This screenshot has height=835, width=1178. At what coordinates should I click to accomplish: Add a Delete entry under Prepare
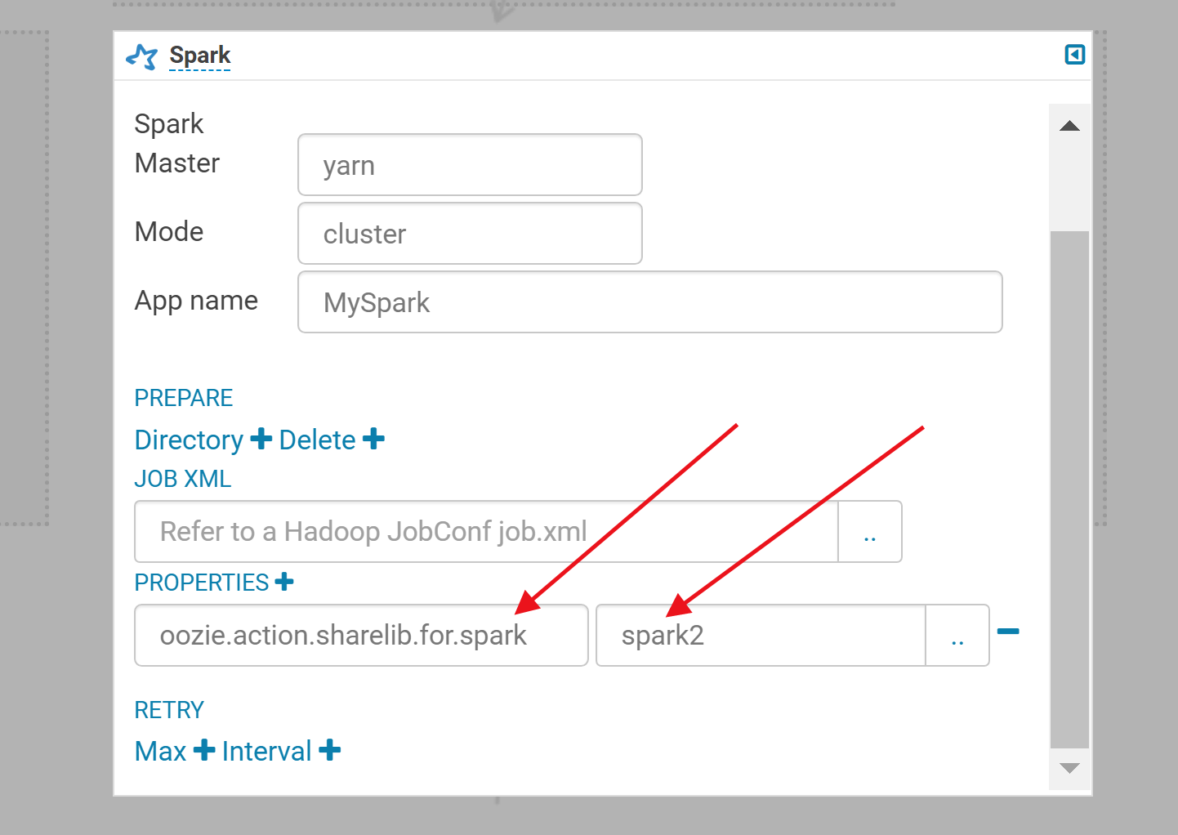(x=373, y=439)
